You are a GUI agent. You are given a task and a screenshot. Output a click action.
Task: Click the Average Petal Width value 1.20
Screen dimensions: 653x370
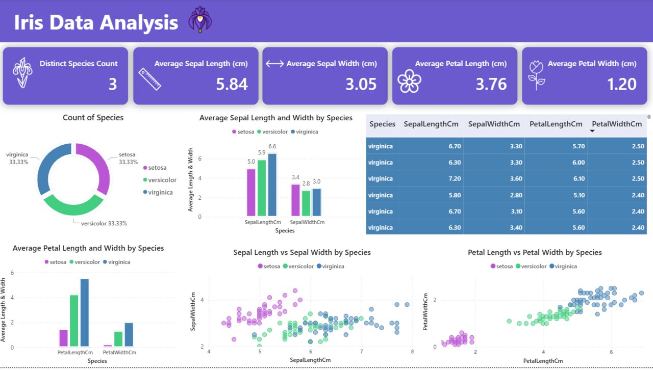[x=622, y=84]
